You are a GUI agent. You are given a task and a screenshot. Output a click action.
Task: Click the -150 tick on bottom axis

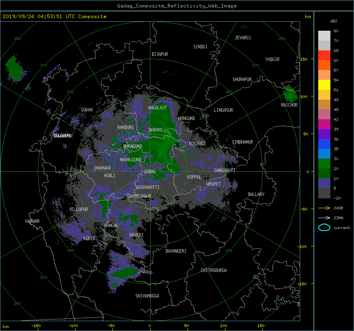coord(36,326)
